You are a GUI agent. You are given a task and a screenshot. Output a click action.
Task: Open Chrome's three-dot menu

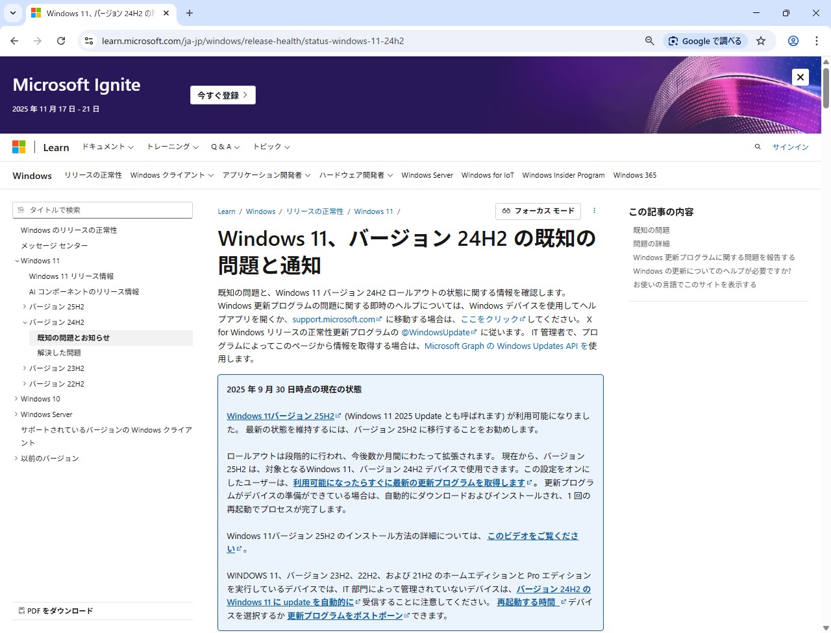816,41
